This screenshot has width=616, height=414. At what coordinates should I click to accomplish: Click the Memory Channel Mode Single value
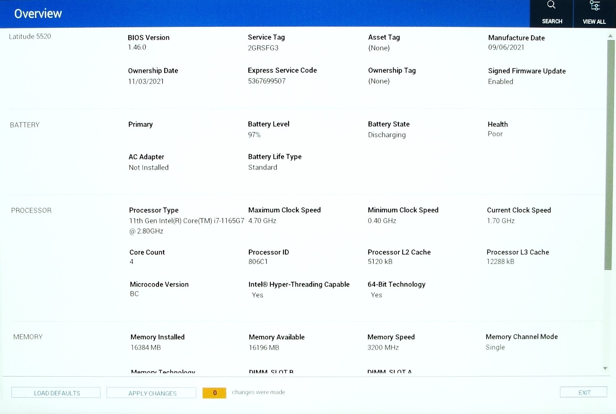[x=495, y=347]
